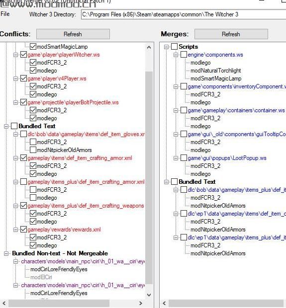286x308 pixels.
Task: Check the Bundled Text checkbox in Conflicts
Action: pos(14,126)
